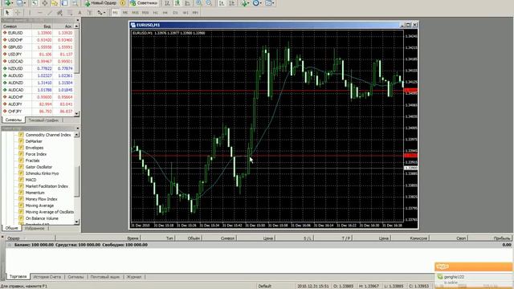Open the new chart toolbar icon

[7, 3]
